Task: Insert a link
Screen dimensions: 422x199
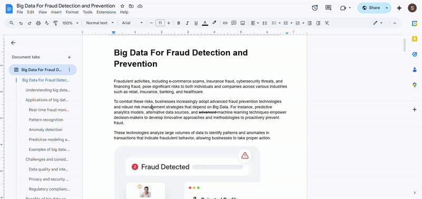Action: coord(225,23)
